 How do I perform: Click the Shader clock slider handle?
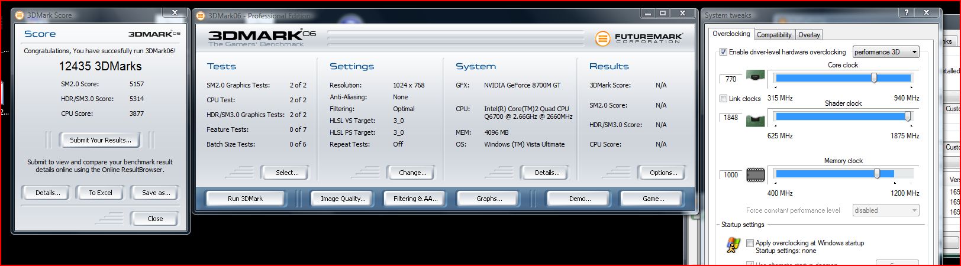pos(908,117)
